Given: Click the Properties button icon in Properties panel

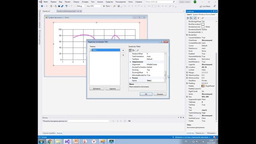Looking at the screenshot, I should pyautogui.click(x=195, y=18).
